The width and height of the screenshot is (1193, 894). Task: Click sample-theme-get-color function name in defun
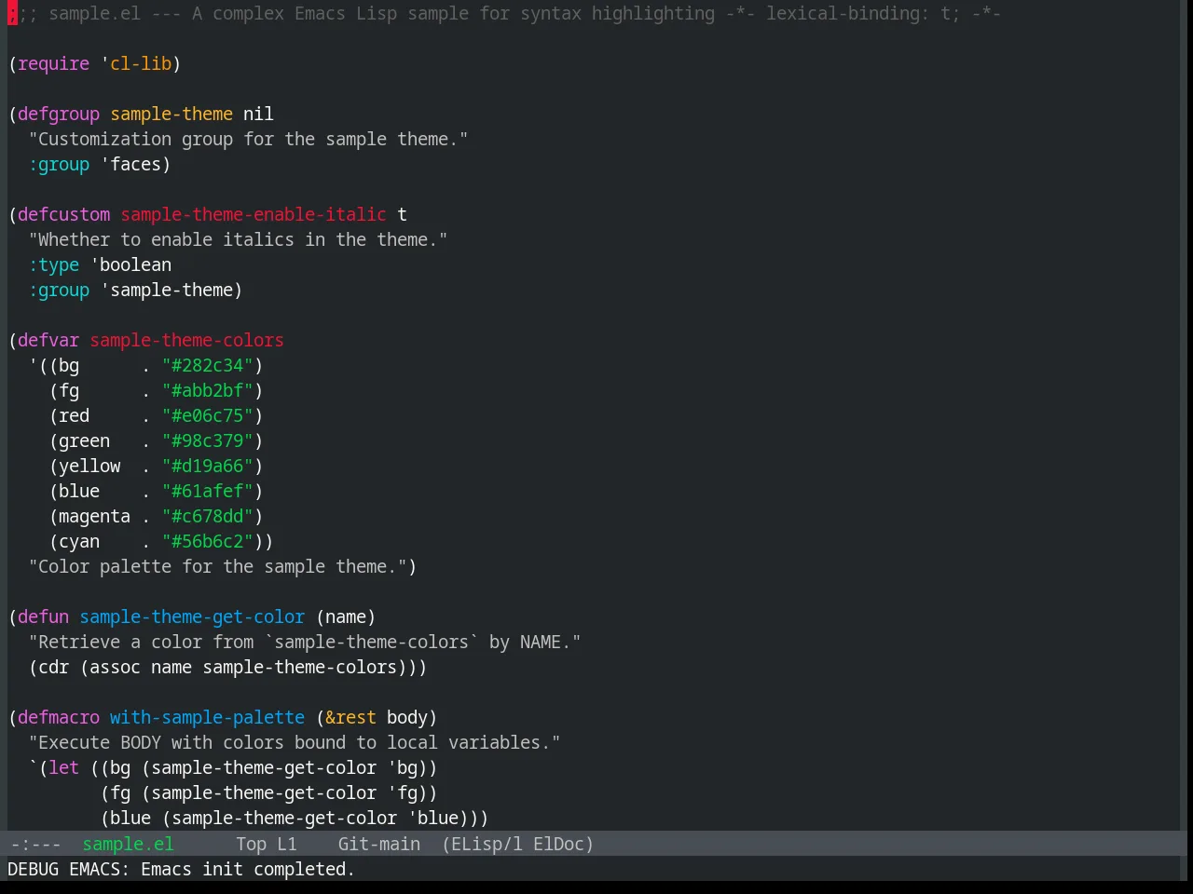(x=192, y=616)
